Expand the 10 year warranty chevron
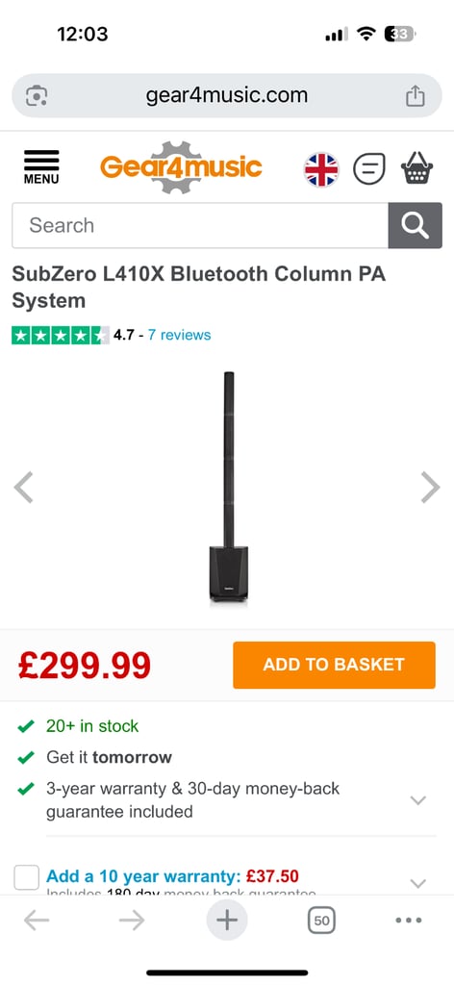Viewport: 454px width, 985px height. pyautogui.click(x=417, y=883)
